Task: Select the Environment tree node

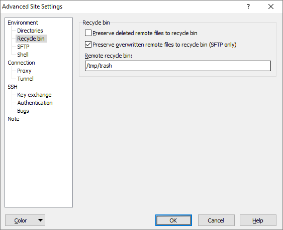Action: tap(23, 23)
